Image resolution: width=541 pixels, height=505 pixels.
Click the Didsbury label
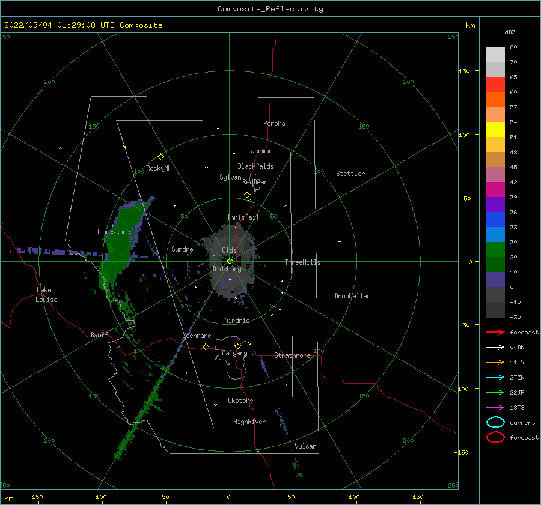227,269
